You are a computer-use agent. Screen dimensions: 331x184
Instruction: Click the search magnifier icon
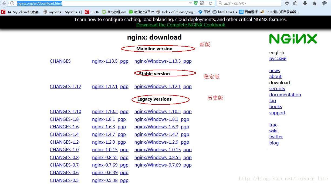[x=220, y=3]
